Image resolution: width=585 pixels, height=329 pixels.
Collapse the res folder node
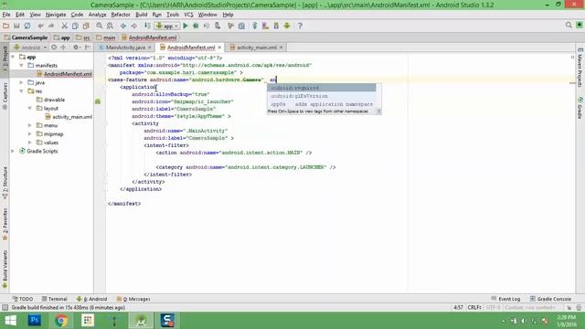(x=21, y=91)
